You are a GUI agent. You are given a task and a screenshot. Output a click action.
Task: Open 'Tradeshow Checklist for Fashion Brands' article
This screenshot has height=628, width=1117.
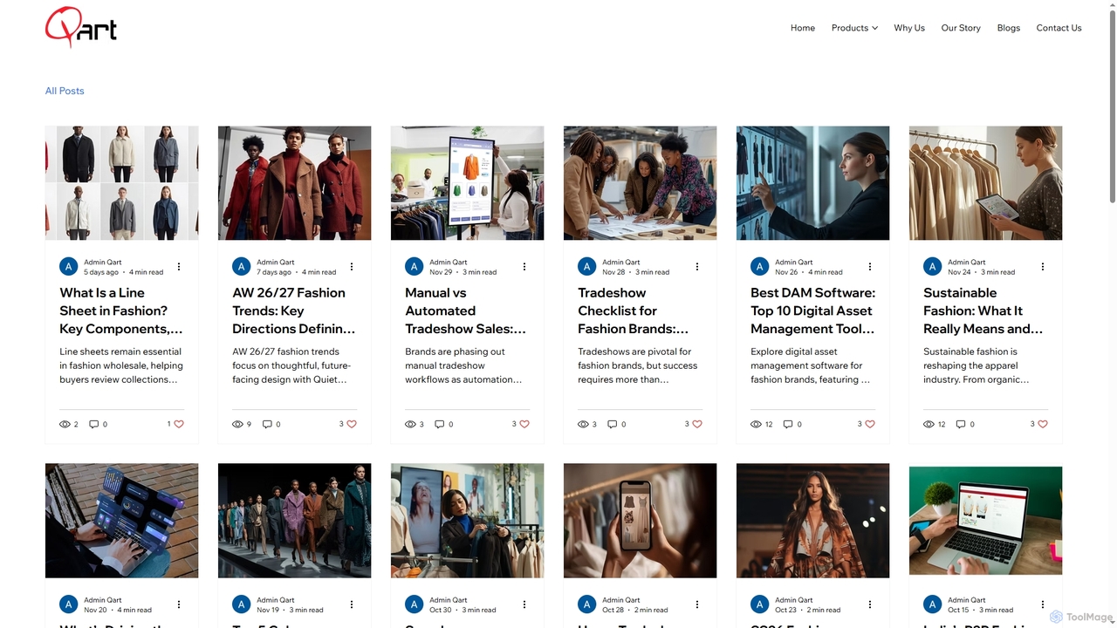pos(640,311)
